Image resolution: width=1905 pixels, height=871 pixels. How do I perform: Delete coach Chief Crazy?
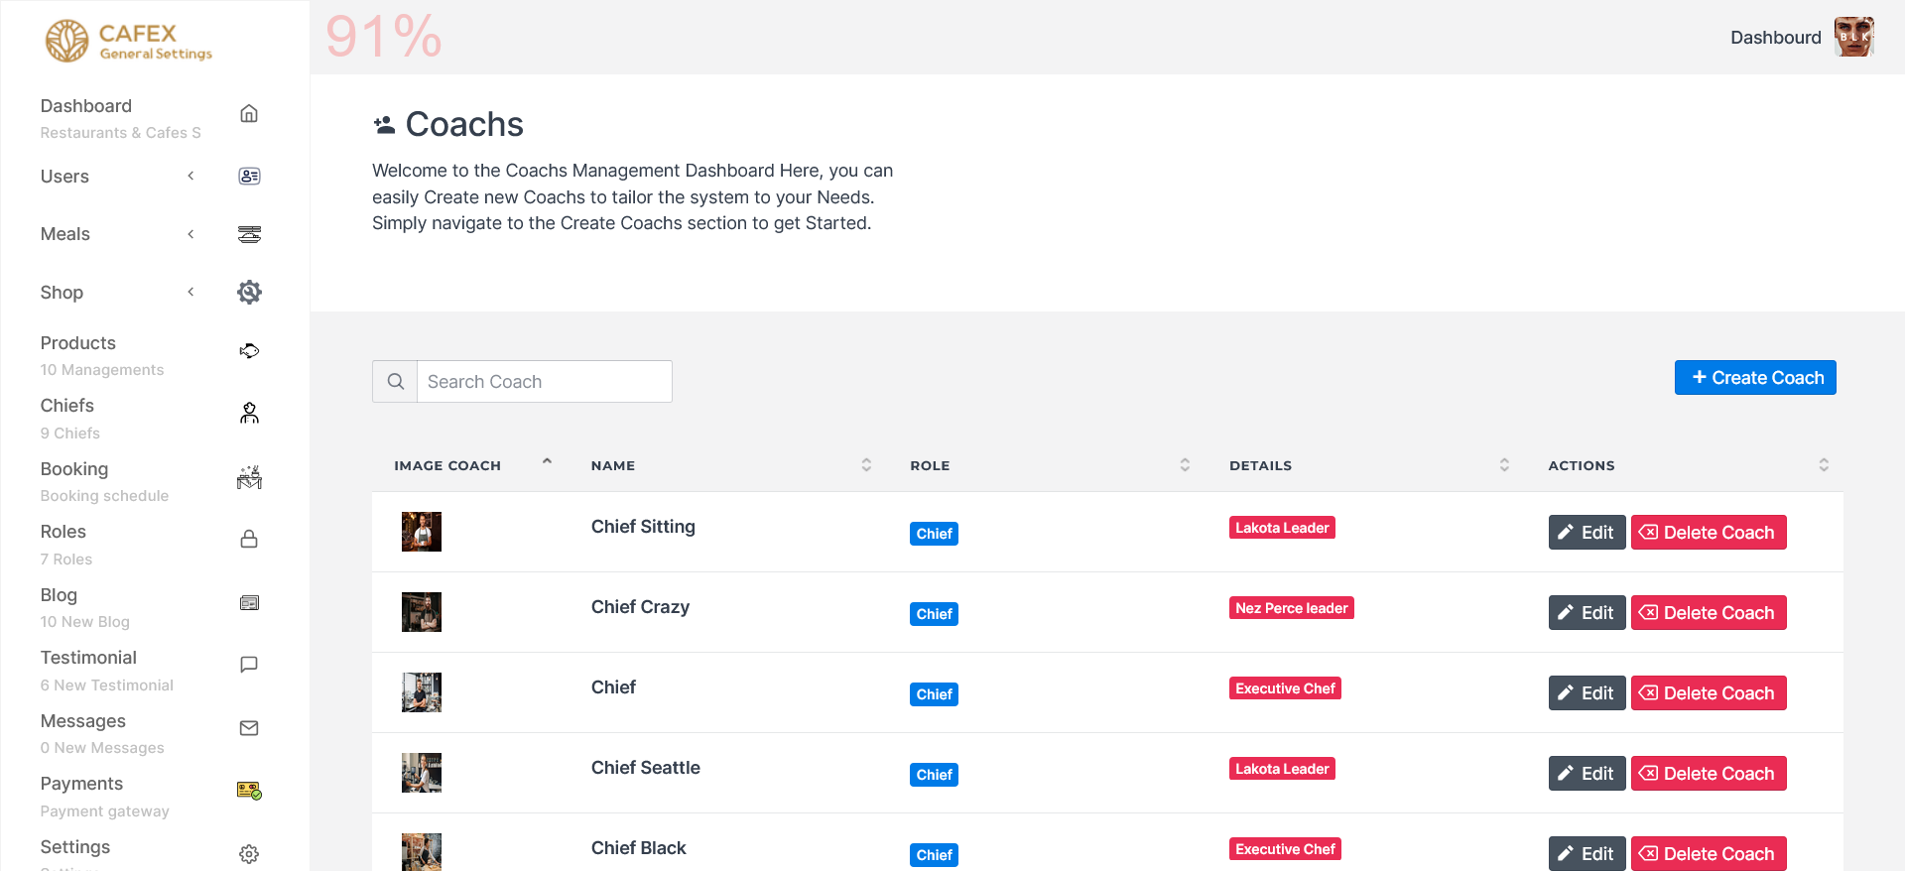[x=1708, y=613]
